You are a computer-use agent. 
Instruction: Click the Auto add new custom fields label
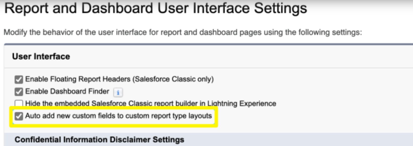click(x=118, y=116)
